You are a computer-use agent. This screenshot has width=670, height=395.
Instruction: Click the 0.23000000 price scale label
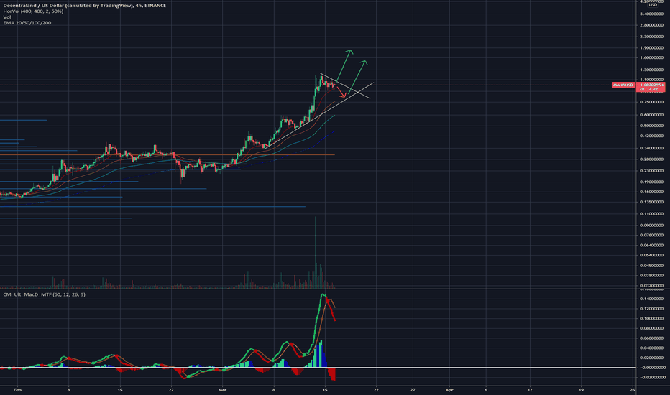coord(651,171)
